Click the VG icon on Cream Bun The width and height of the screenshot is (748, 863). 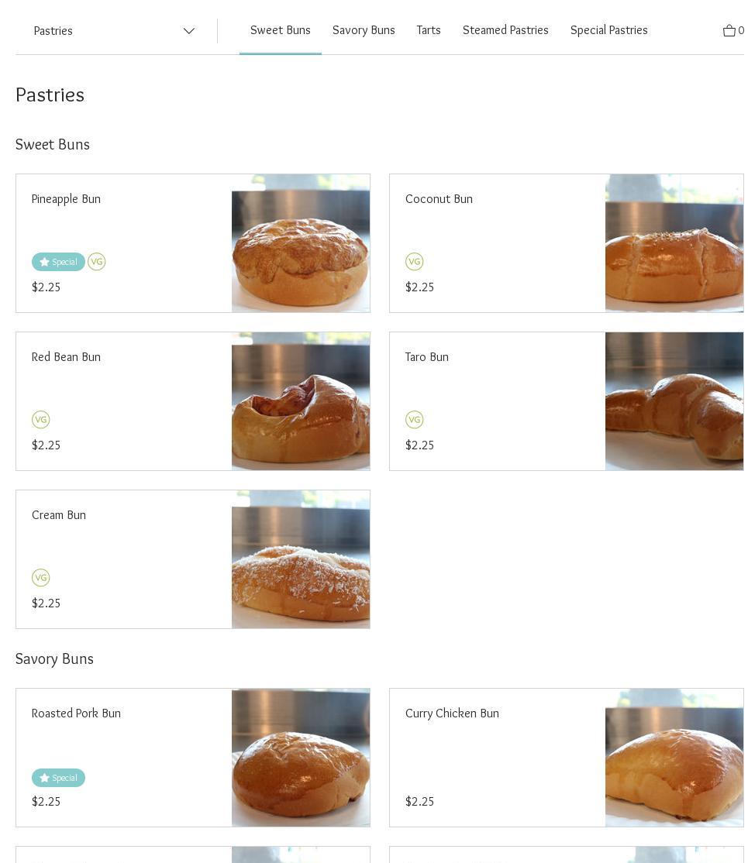point(41,578)
